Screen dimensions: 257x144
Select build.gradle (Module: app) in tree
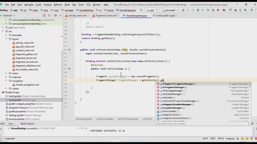pyautogui.click(x=22, y=100)
